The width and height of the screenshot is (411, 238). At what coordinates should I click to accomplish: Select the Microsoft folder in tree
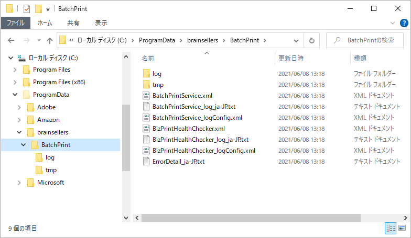point(50,183)
